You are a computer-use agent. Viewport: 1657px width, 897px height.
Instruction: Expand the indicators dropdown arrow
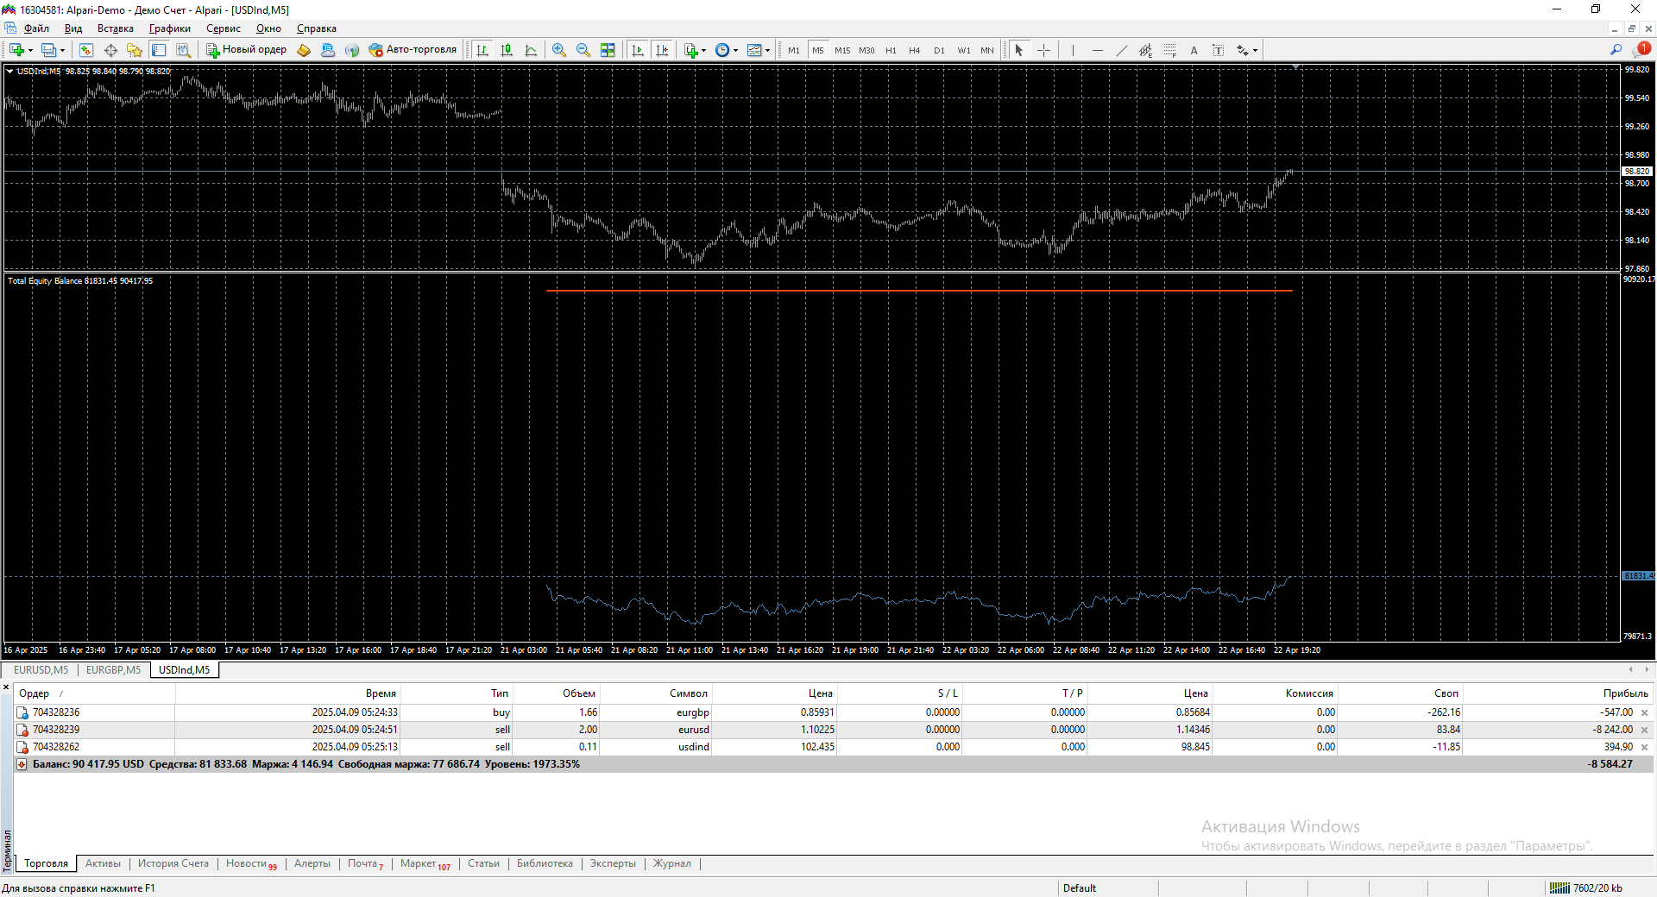click(703, 50)
